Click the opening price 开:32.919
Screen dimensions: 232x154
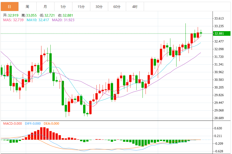[11, 15]
